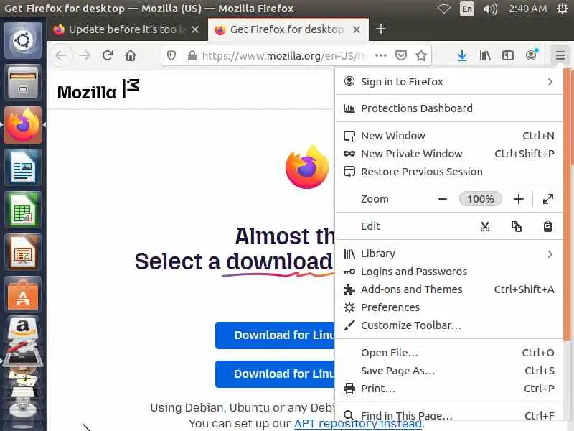Click the padlock site security icon
The height and width of the screenshot is (431, 574).
192,56
